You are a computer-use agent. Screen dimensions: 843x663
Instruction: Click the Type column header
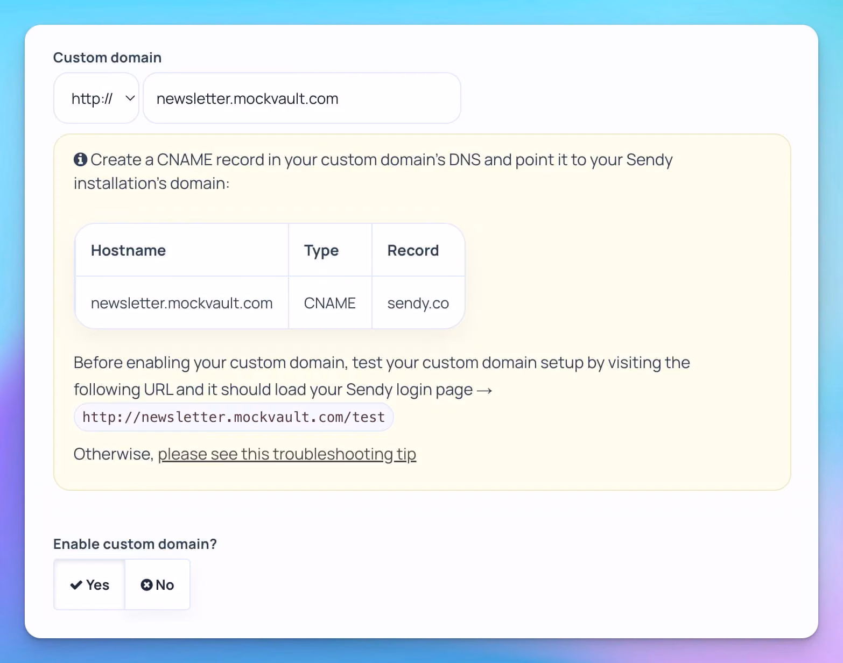point(330,250)
